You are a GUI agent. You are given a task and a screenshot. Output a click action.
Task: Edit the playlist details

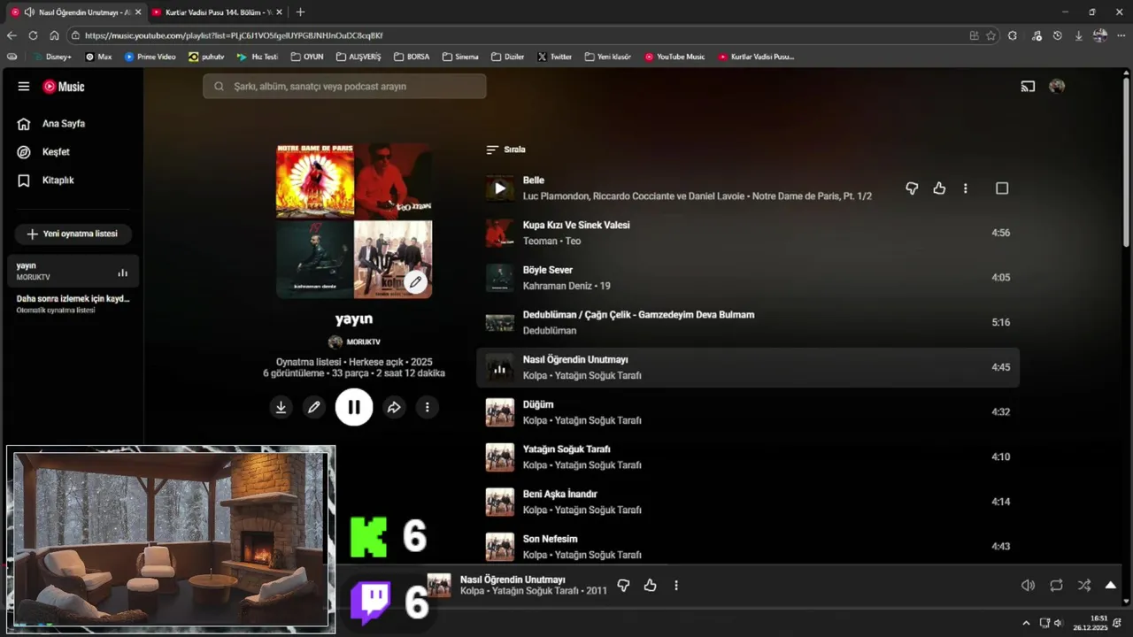tap(313, 407)
